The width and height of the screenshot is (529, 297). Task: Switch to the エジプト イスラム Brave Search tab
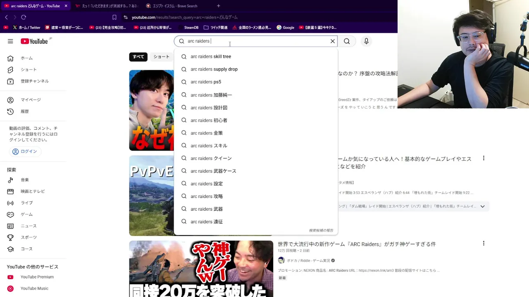coord(175,6)
